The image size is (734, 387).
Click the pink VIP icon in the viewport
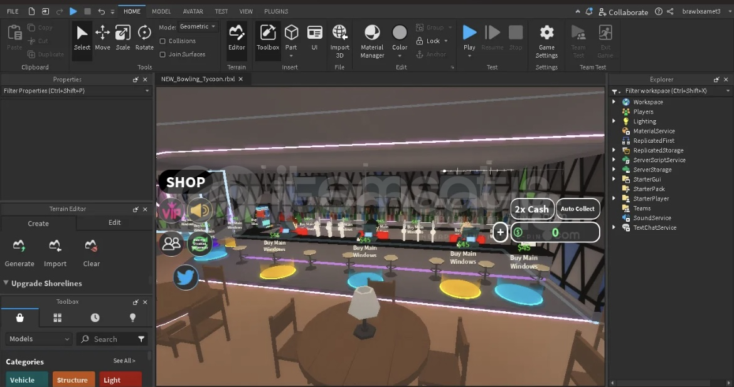coord(171,210)
